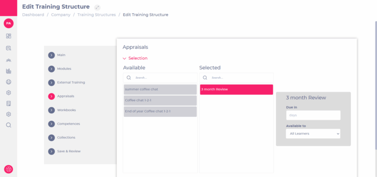Select the Coffee chat 1-2-1 appraisal
This screenshot has height=177, width=377.
click(160, 101)
